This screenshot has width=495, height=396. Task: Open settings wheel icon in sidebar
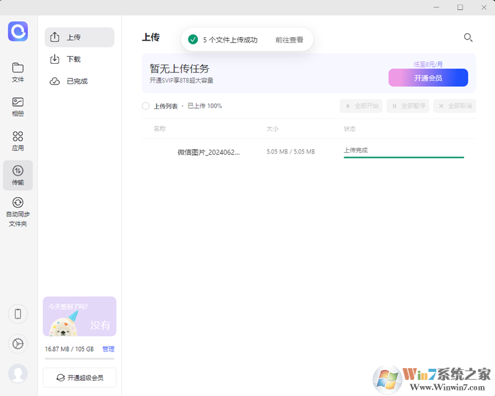tap(18, 343)
